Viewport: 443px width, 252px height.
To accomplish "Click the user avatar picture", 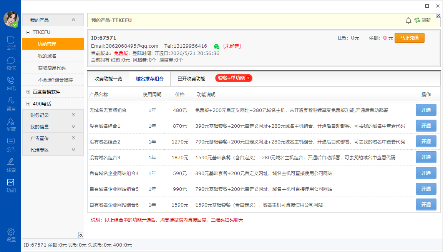I will 11,19.
